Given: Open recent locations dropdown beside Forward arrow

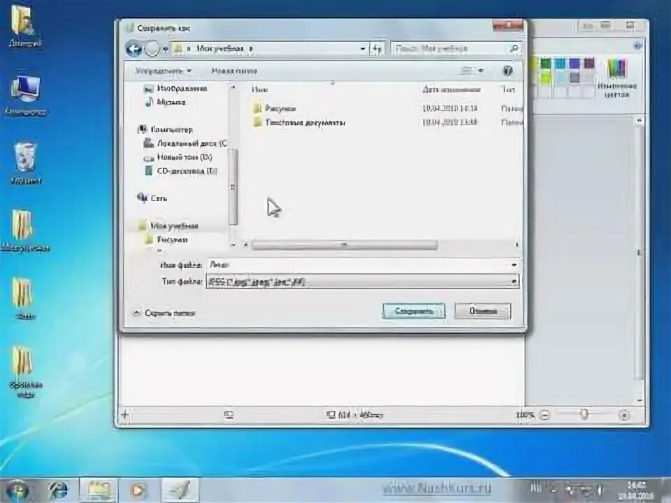Looking at the screenshot, I should [165, 49].
